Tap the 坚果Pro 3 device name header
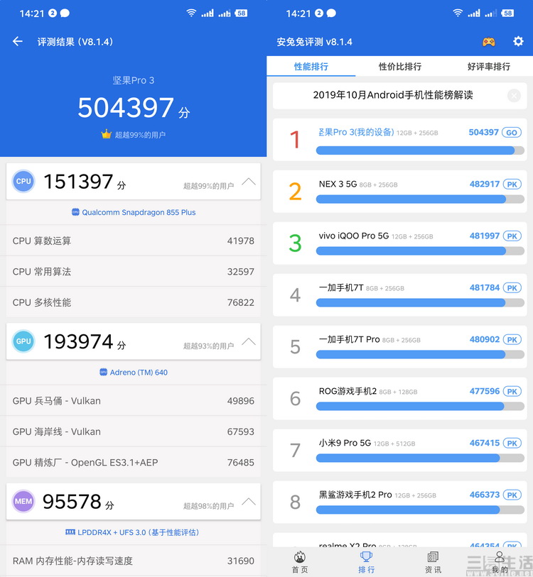 (134, 80)
